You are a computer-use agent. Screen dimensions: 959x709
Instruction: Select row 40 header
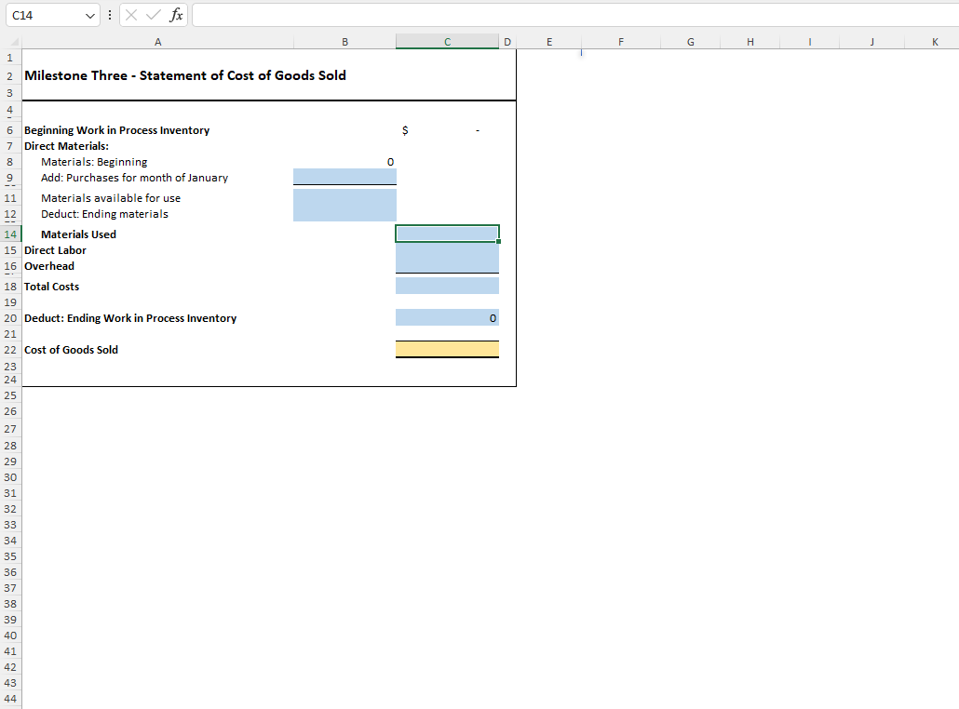pos(10,635)
